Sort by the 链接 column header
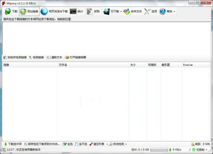213x154 pixels. click(30, 65)
